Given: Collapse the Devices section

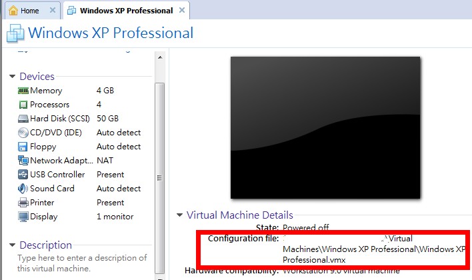Looking at the screenshot, I should pos(13,77).
